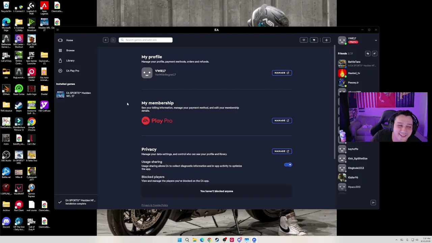The image size is (432, 243).
Task: Open the Razer Cortex desktop icon
Action: pos(19,90)
